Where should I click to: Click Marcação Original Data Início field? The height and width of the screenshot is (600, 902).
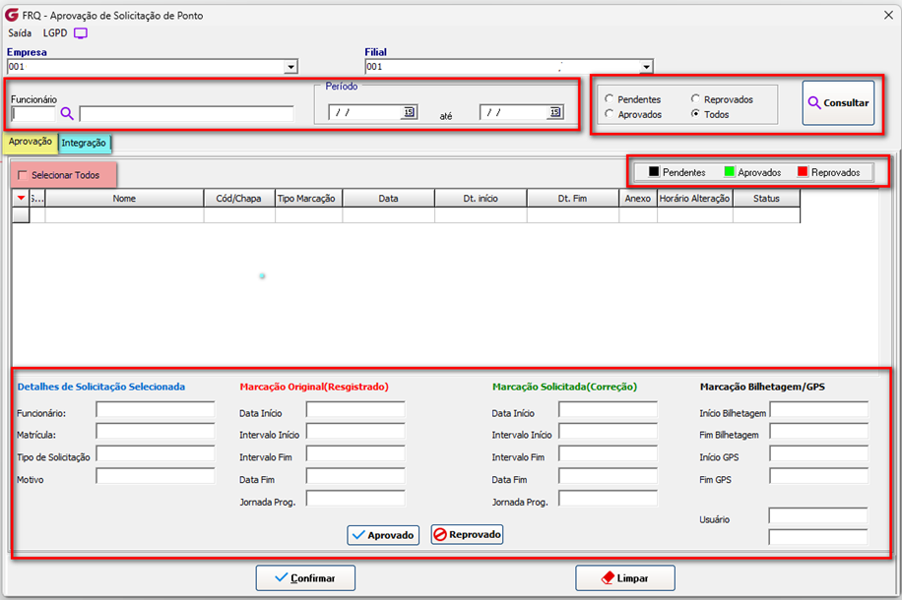(x=355, y=409)
